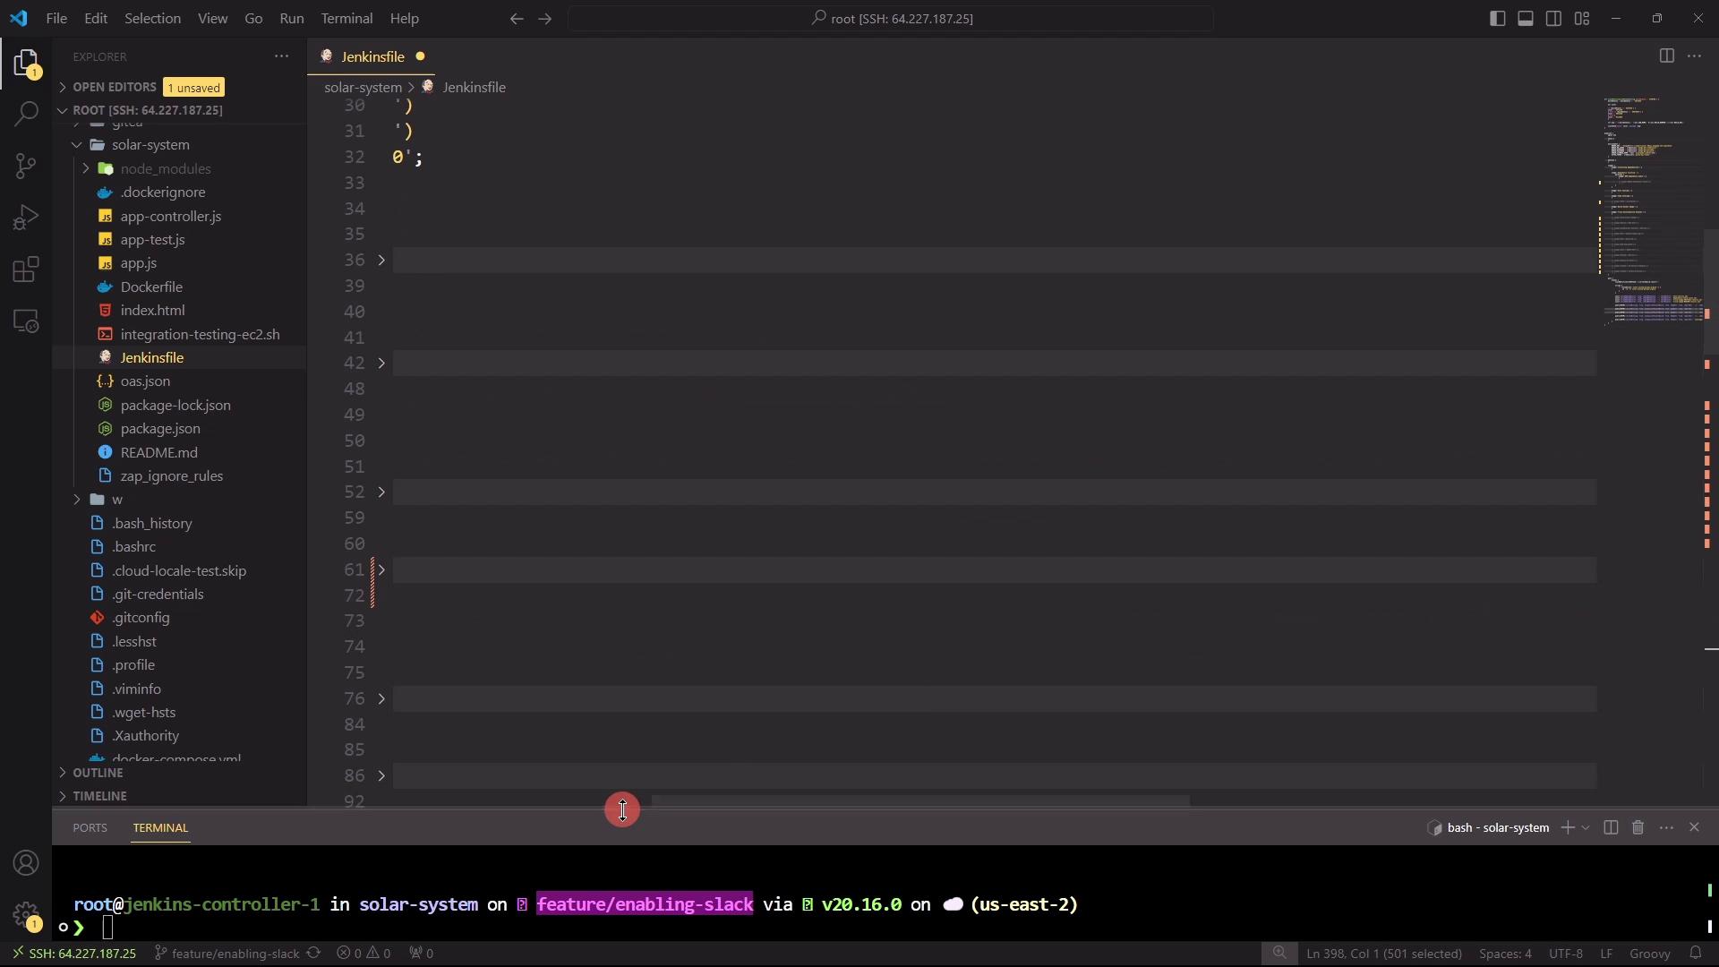Open the Terminal menu

coord(346,19)
